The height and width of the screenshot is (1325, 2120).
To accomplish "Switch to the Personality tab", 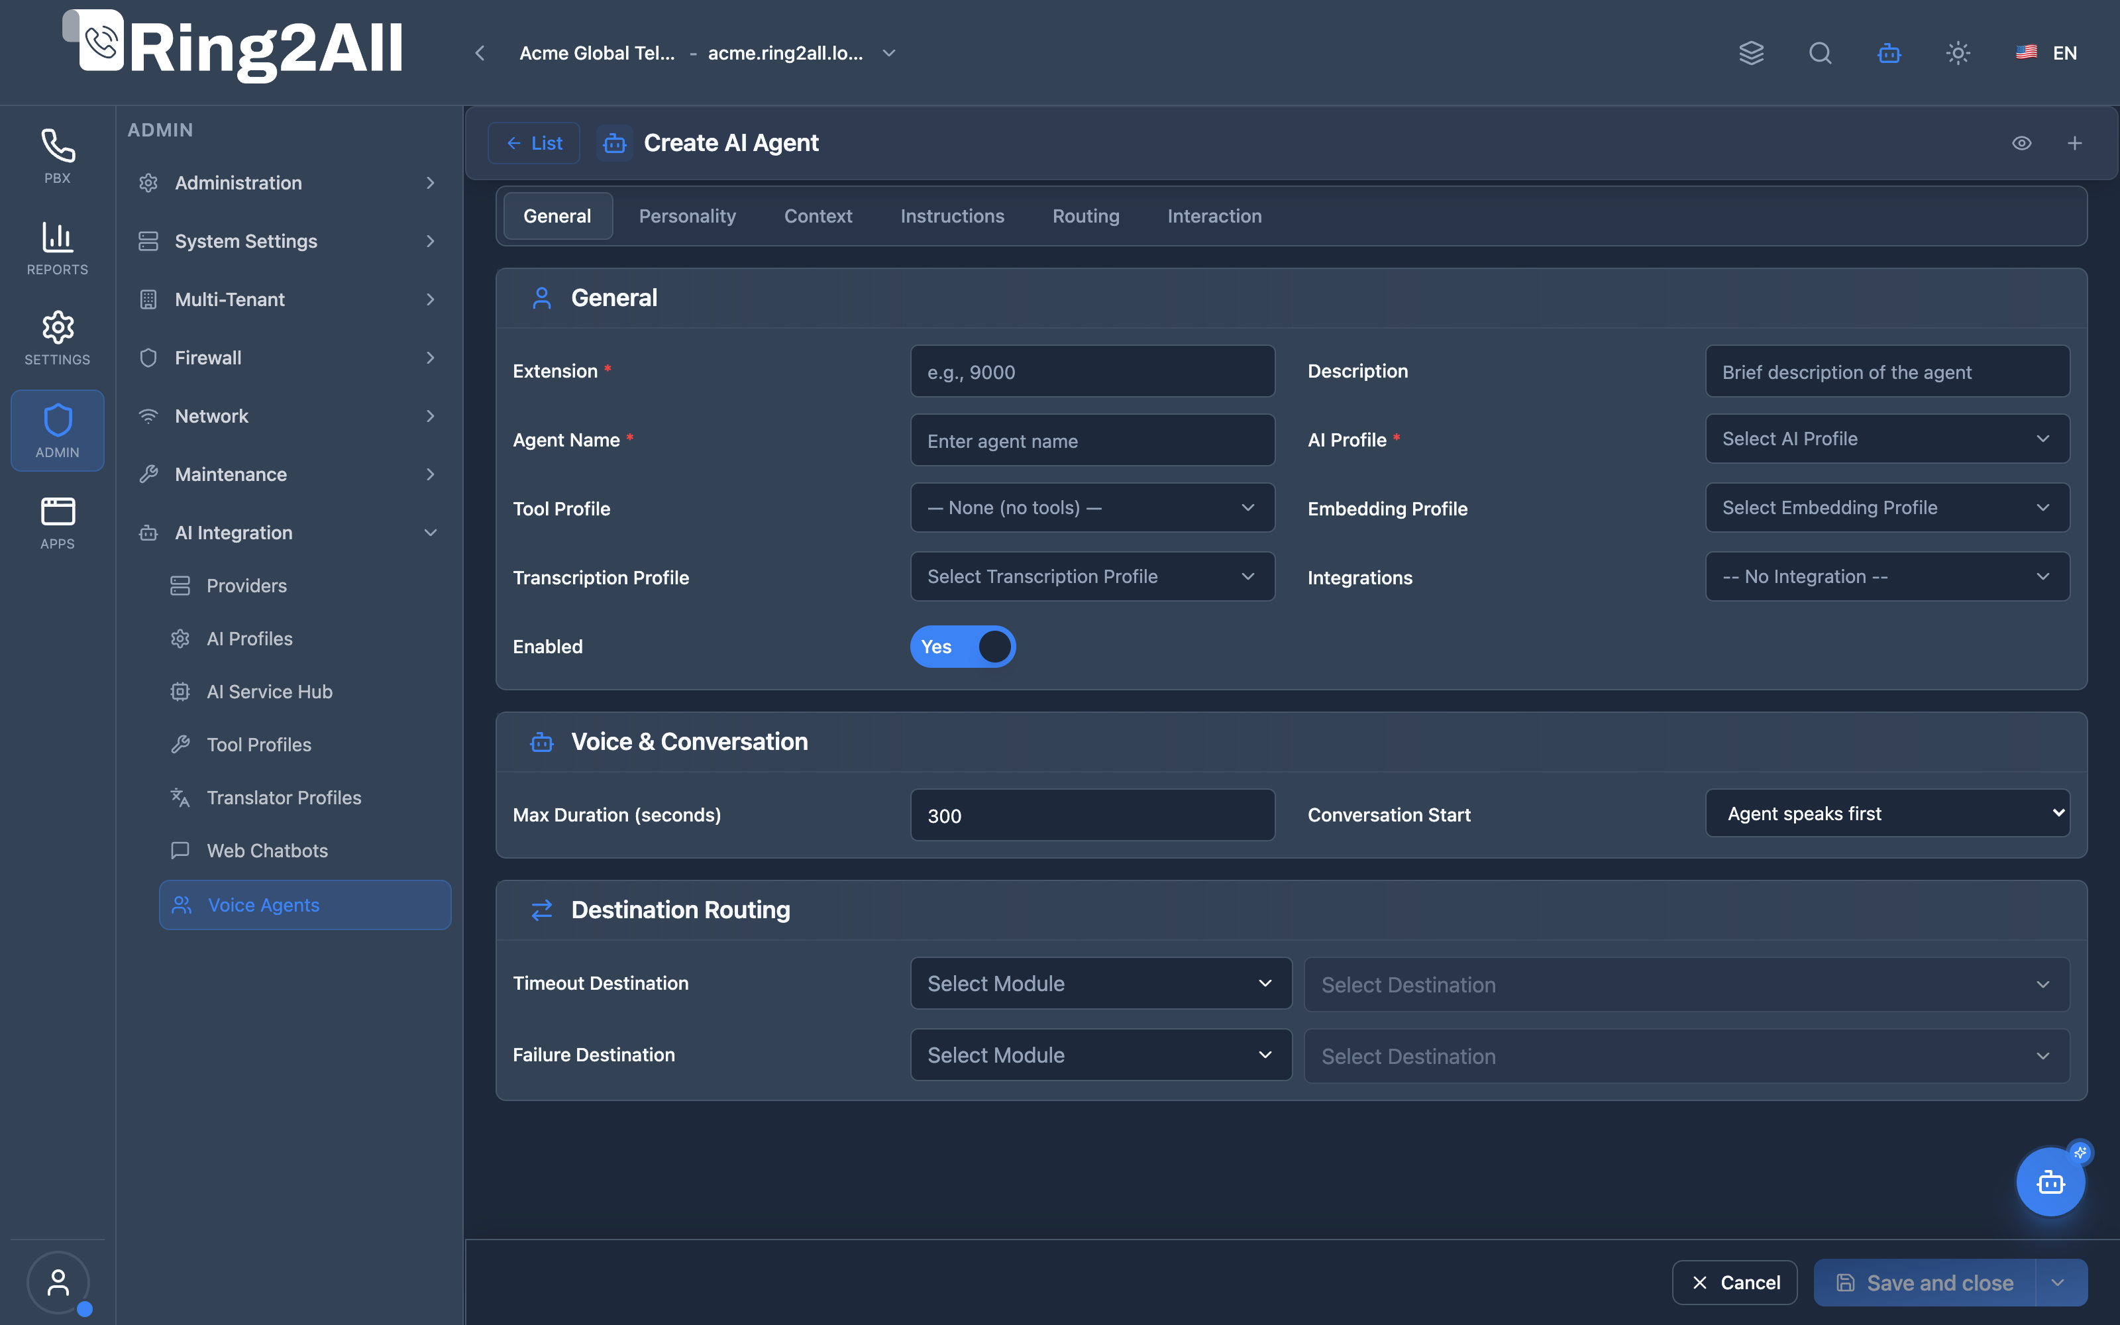I will click(687, 215).
